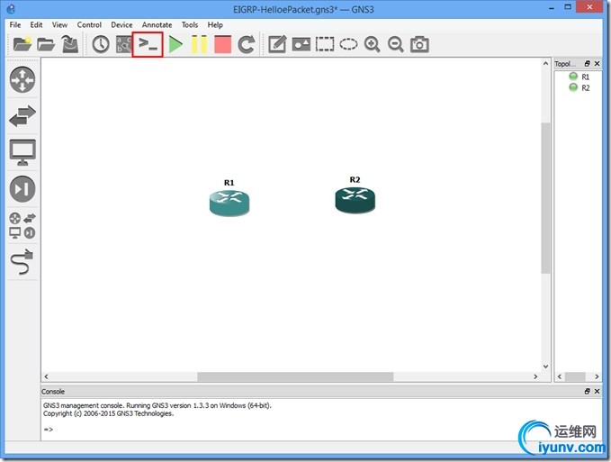The image size is (611, 462).
Task: Zoom out of the topology
Action: point(396,44)
